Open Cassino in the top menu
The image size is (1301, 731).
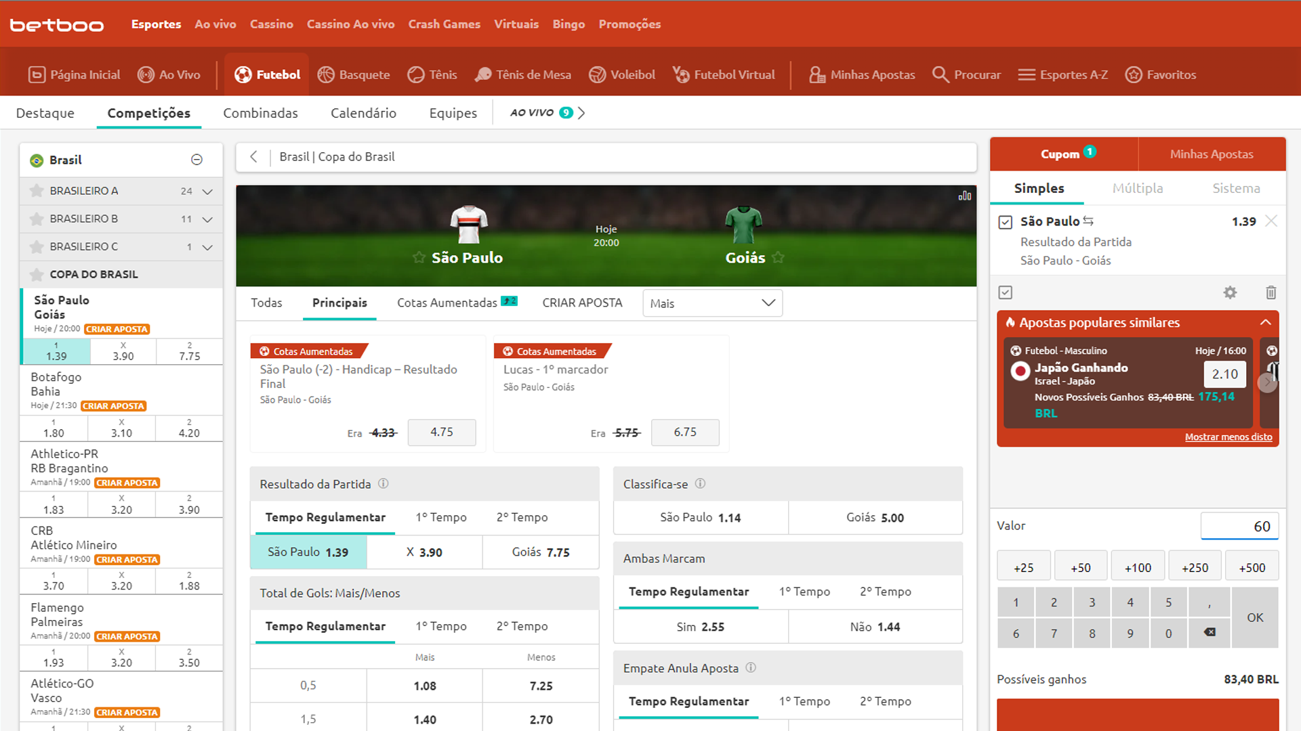click(271, 24)
